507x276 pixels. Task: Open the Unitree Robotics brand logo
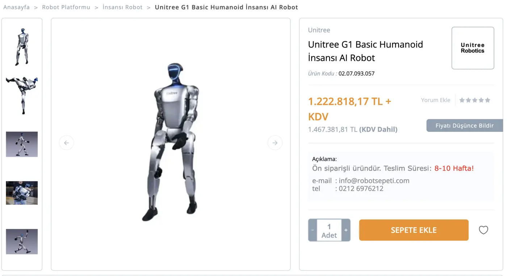[473, 48]
